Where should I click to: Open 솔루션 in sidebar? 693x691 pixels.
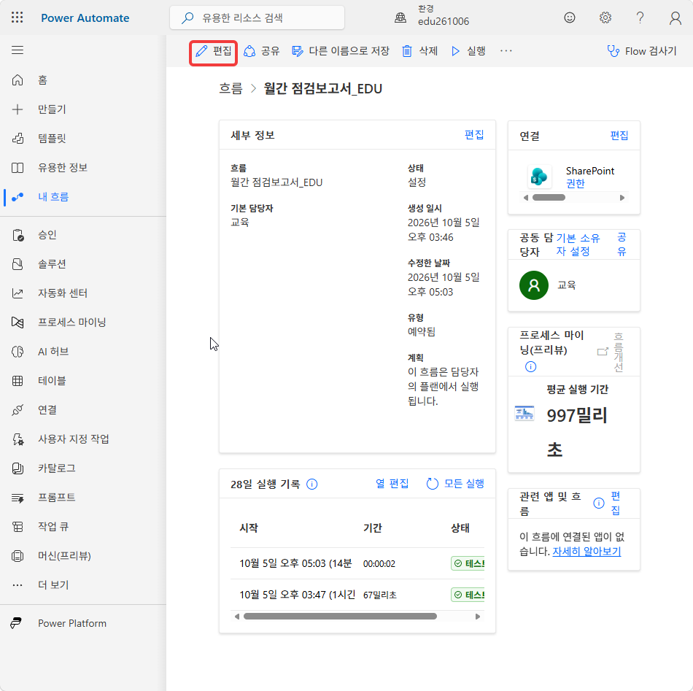coord(52,264)
